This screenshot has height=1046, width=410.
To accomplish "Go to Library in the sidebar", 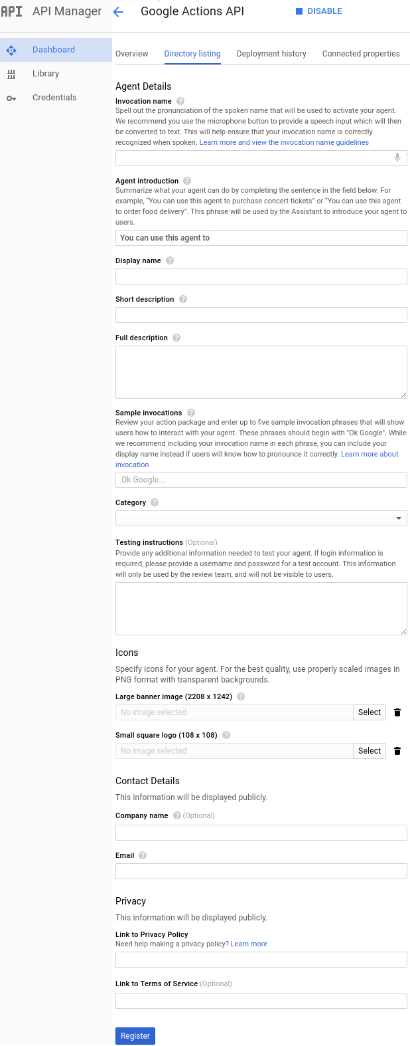I will [56, 74].
